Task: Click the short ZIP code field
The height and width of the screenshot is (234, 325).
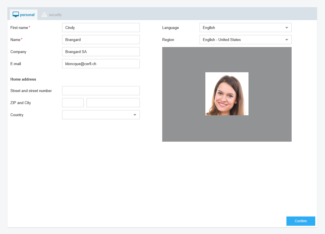Action: (x=73, y=103)
